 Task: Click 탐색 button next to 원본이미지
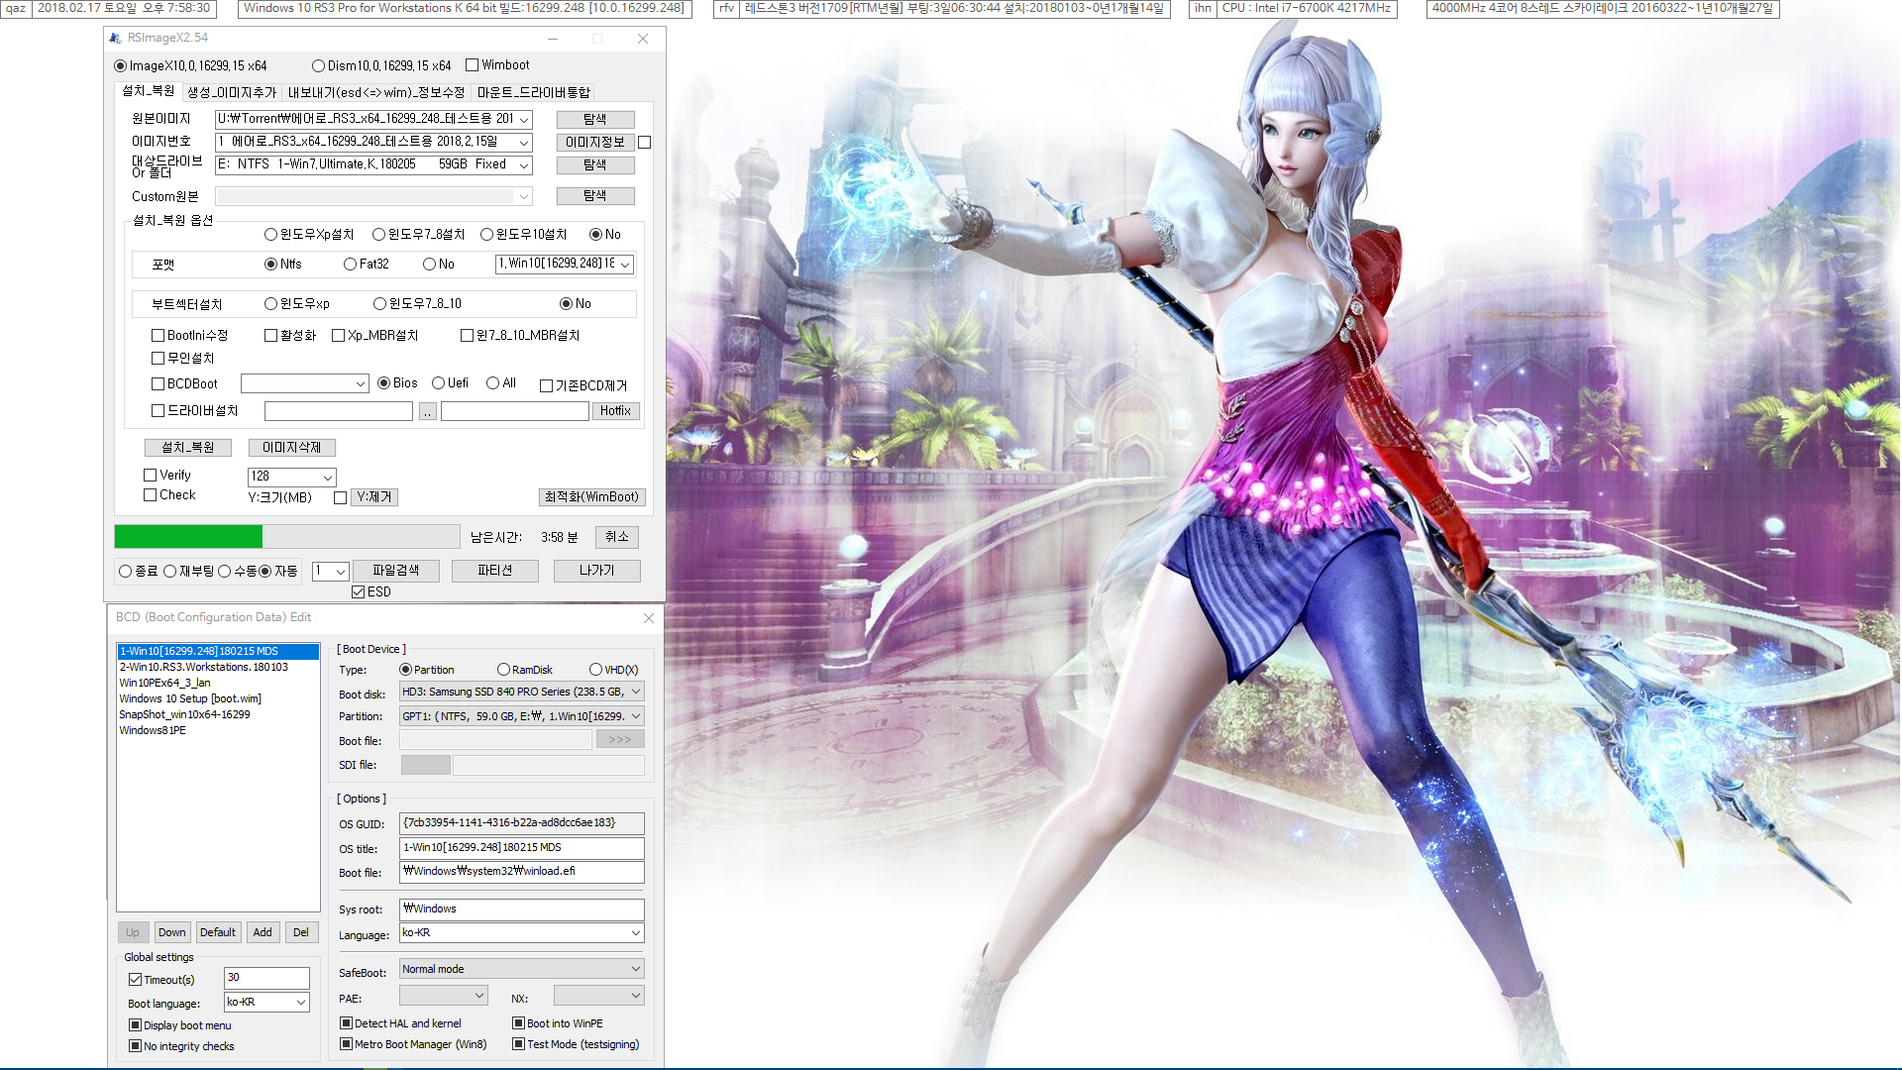pyautogui.click(x=595, y=119)
